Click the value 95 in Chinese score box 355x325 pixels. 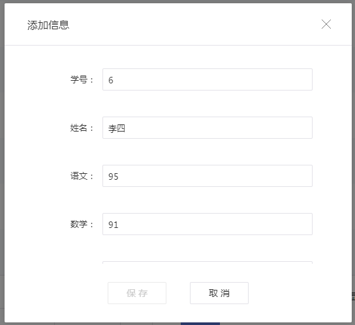(x=113, y=177)
